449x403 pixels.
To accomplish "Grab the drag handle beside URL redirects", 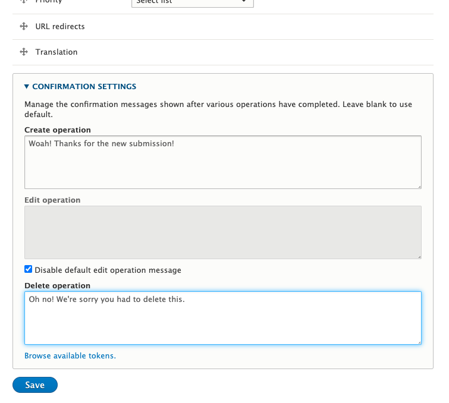I will 24,27.
